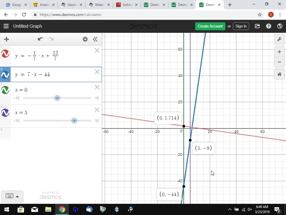Redo the last undone change
Image resolution: width=286 pixels, height=215 pixels.
(51, 39)
